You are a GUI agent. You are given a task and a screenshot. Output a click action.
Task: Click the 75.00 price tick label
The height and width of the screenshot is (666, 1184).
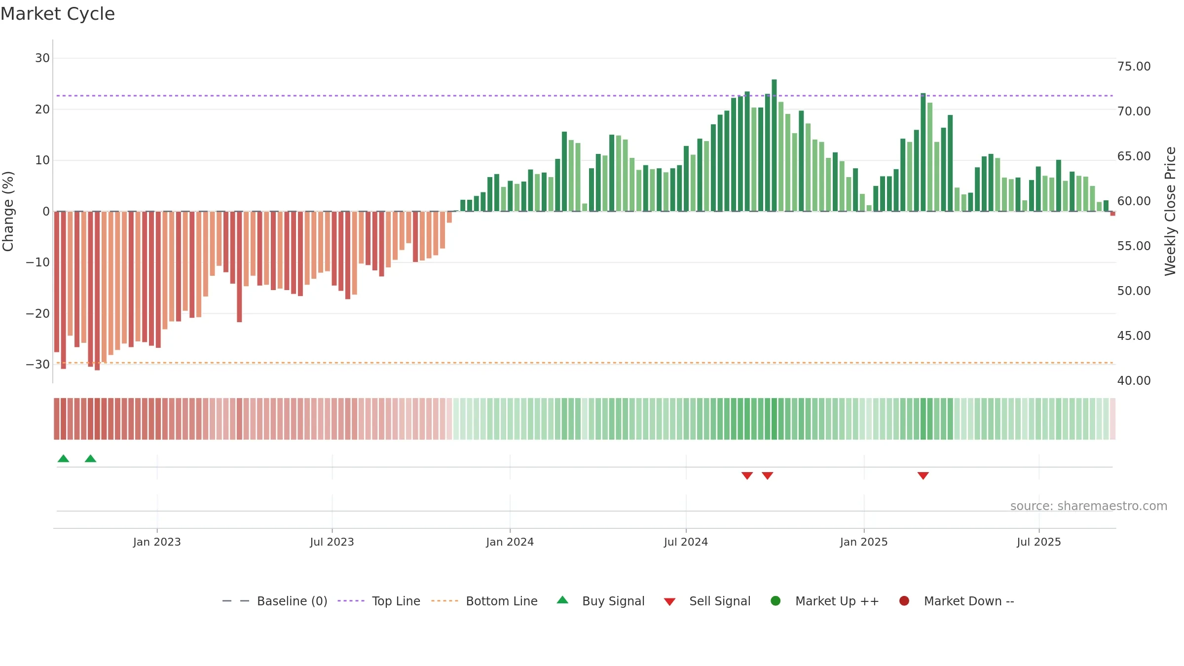pos(1134,67)
